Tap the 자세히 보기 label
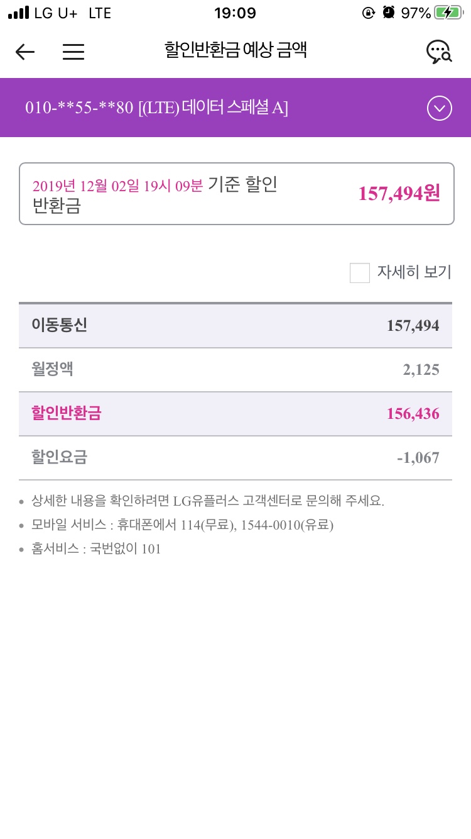 point(414,272)
